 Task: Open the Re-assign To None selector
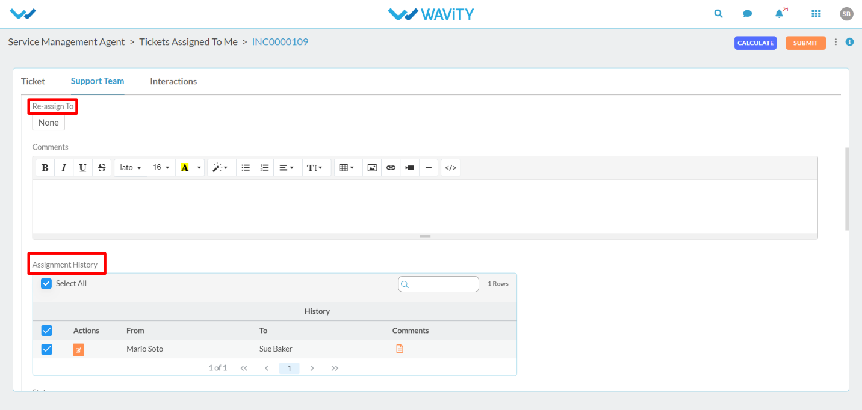coord(48,123)
